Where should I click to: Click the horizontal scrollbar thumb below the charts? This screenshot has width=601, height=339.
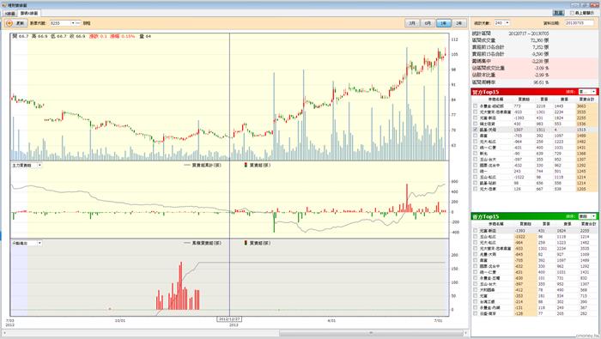coord(371,333)
